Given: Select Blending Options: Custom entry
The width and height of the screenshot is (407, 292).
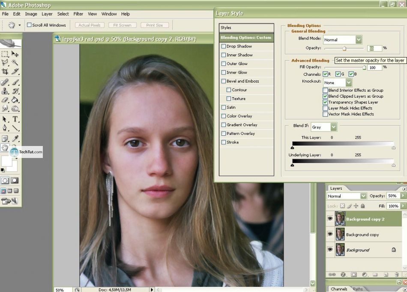Looking at the screenshot, I should point(246,37).
